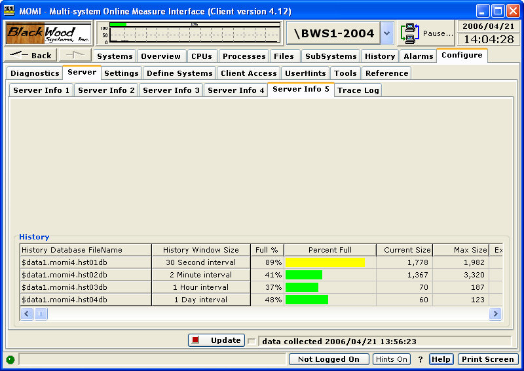The image size is (524, 371).
Task: Click the green status indicator icon
Action: (x=10, y=359)
